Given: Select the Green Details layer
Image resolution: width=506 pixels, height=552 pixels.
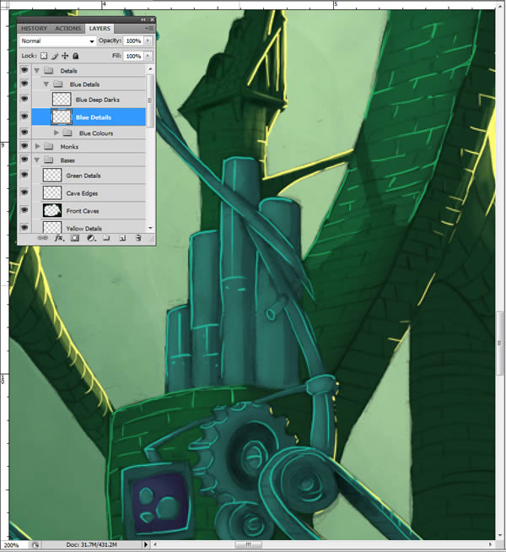Looking at the screenshot, I should (x=89, y=176).
